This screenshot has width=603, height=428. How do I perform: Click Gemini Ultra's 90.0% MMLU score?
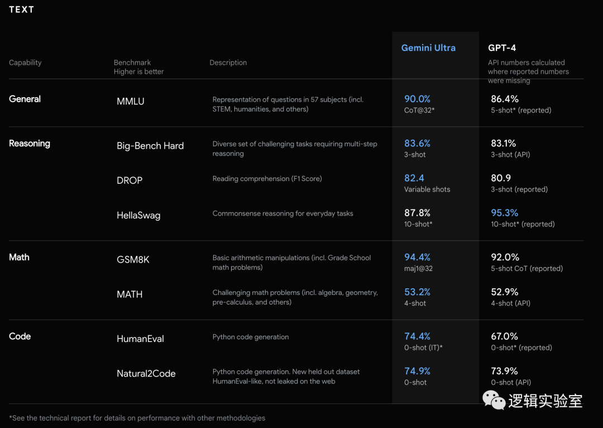[417, 99]
